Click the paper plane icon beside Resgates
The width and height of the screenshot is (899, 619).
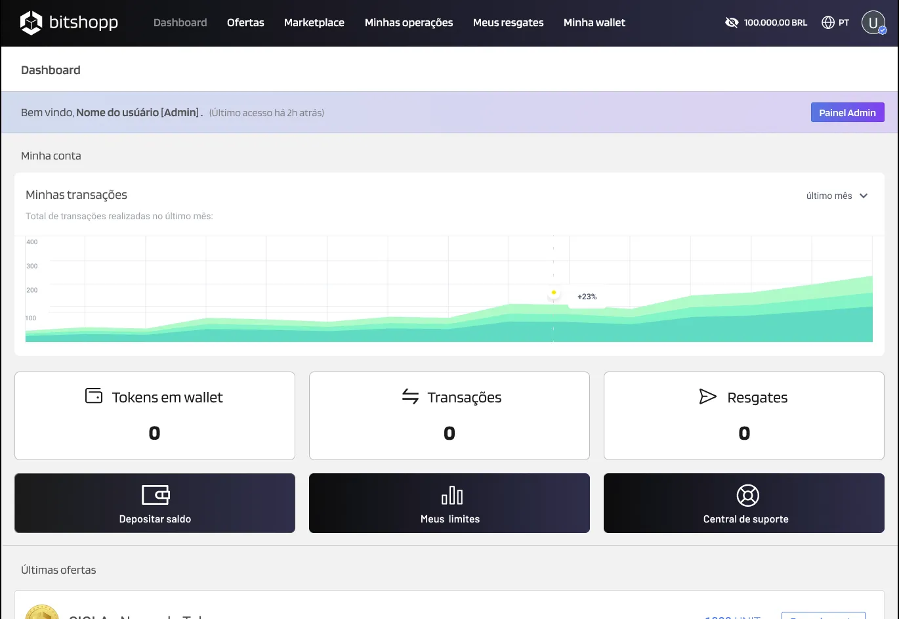click(707, 396)
